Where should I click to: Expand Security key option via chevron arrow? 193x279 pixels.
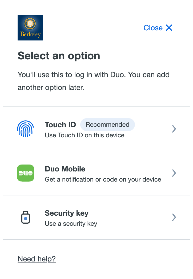coord(174,217)
